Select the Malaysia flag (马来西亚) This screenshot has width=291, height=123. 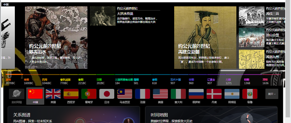(125, 94)
